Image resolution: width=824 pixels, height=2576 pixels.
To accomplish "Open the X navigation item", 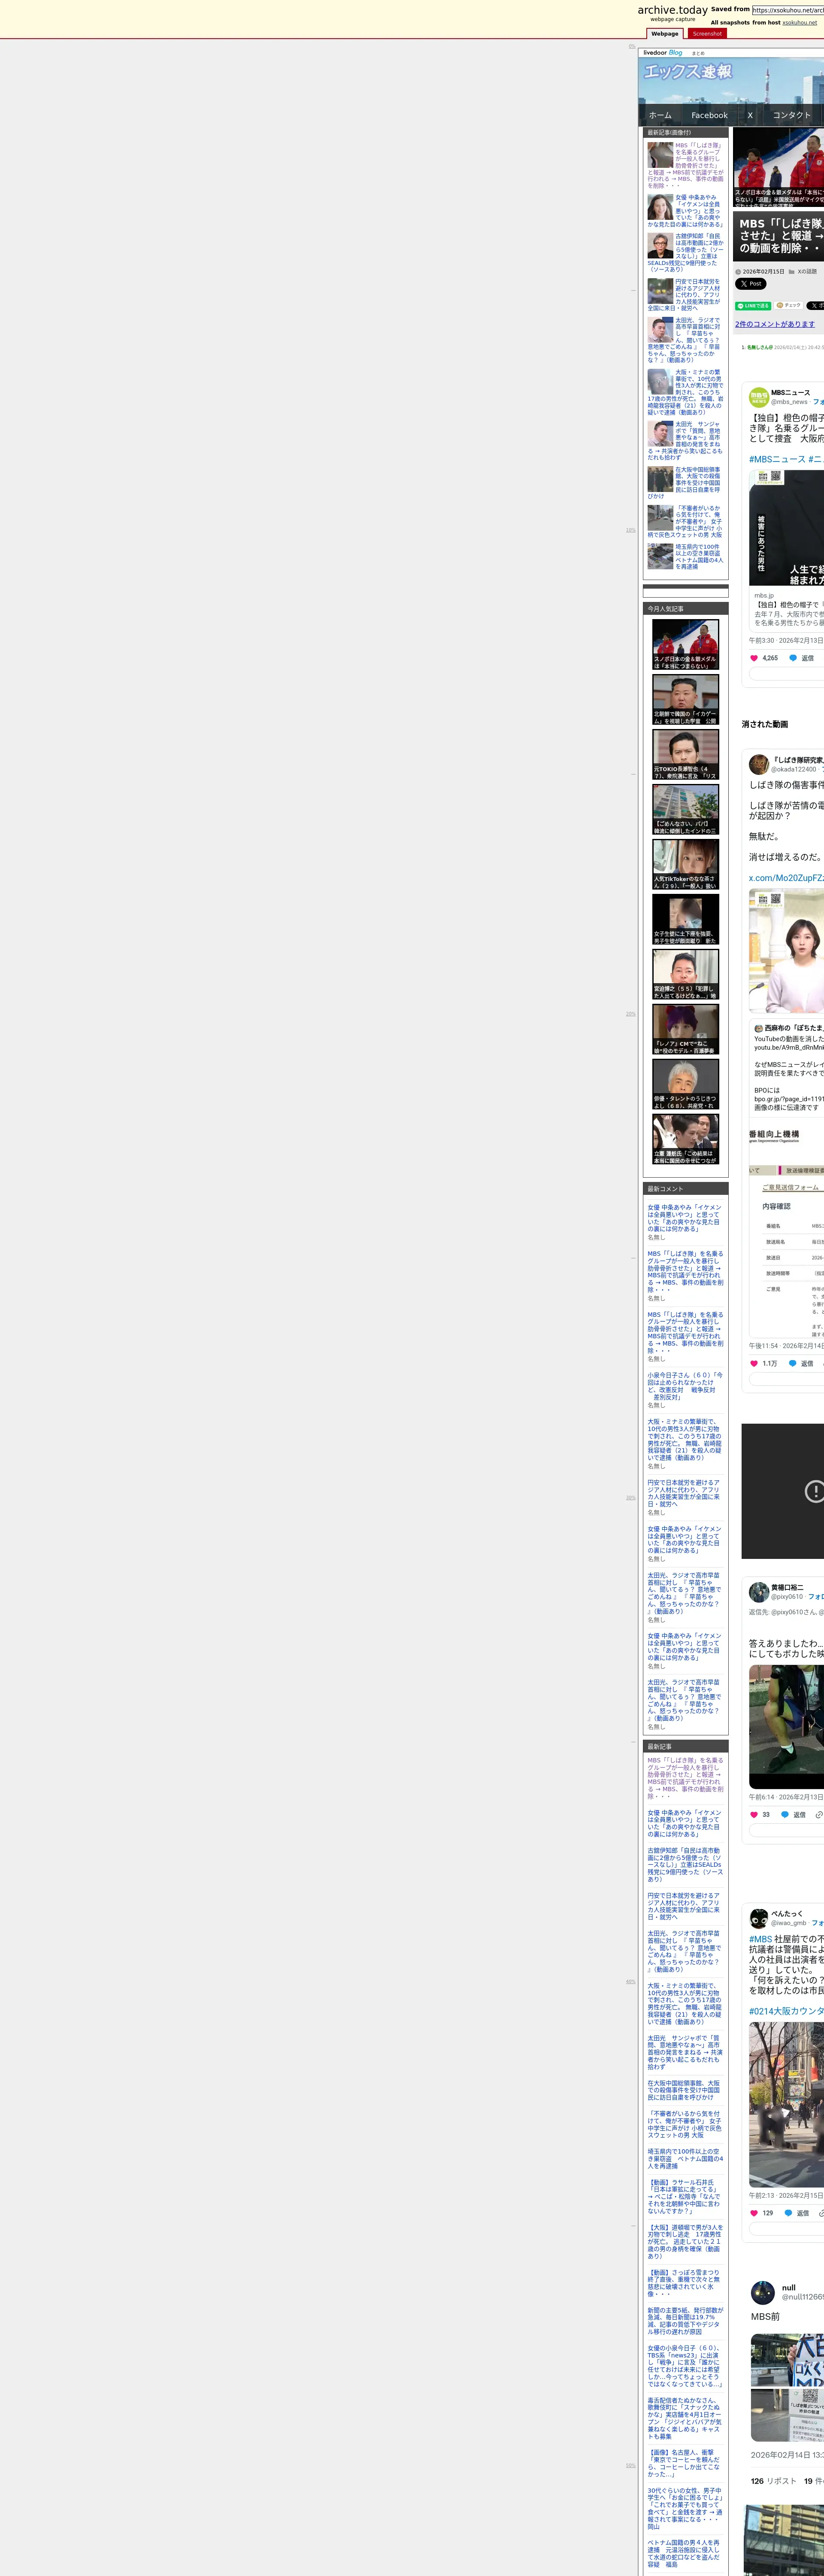I will pyautogui.click(x=750, y=115).
